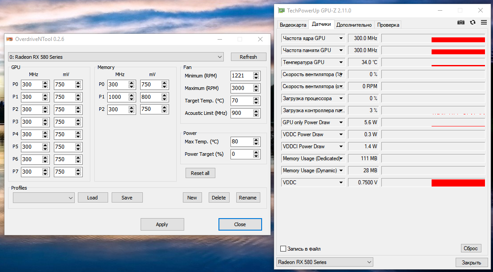
Task: Click the GPU-Z refresh arrows icon
Action: click(x=473, y=22)
